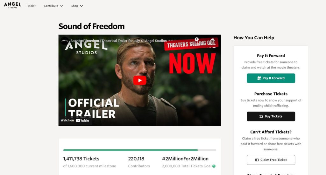326x175 pixels.
Task: Play the Sound of Freedom trailer
Action: coord(139,80)
